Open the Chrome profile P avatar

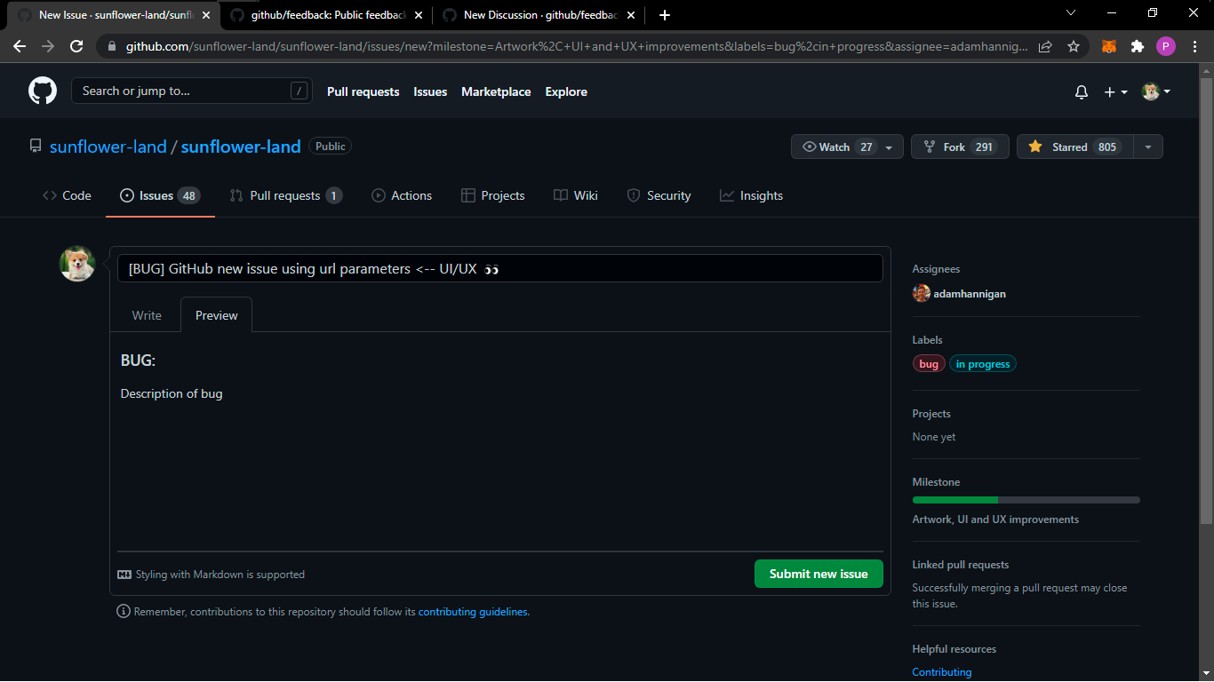point(1166,46)
